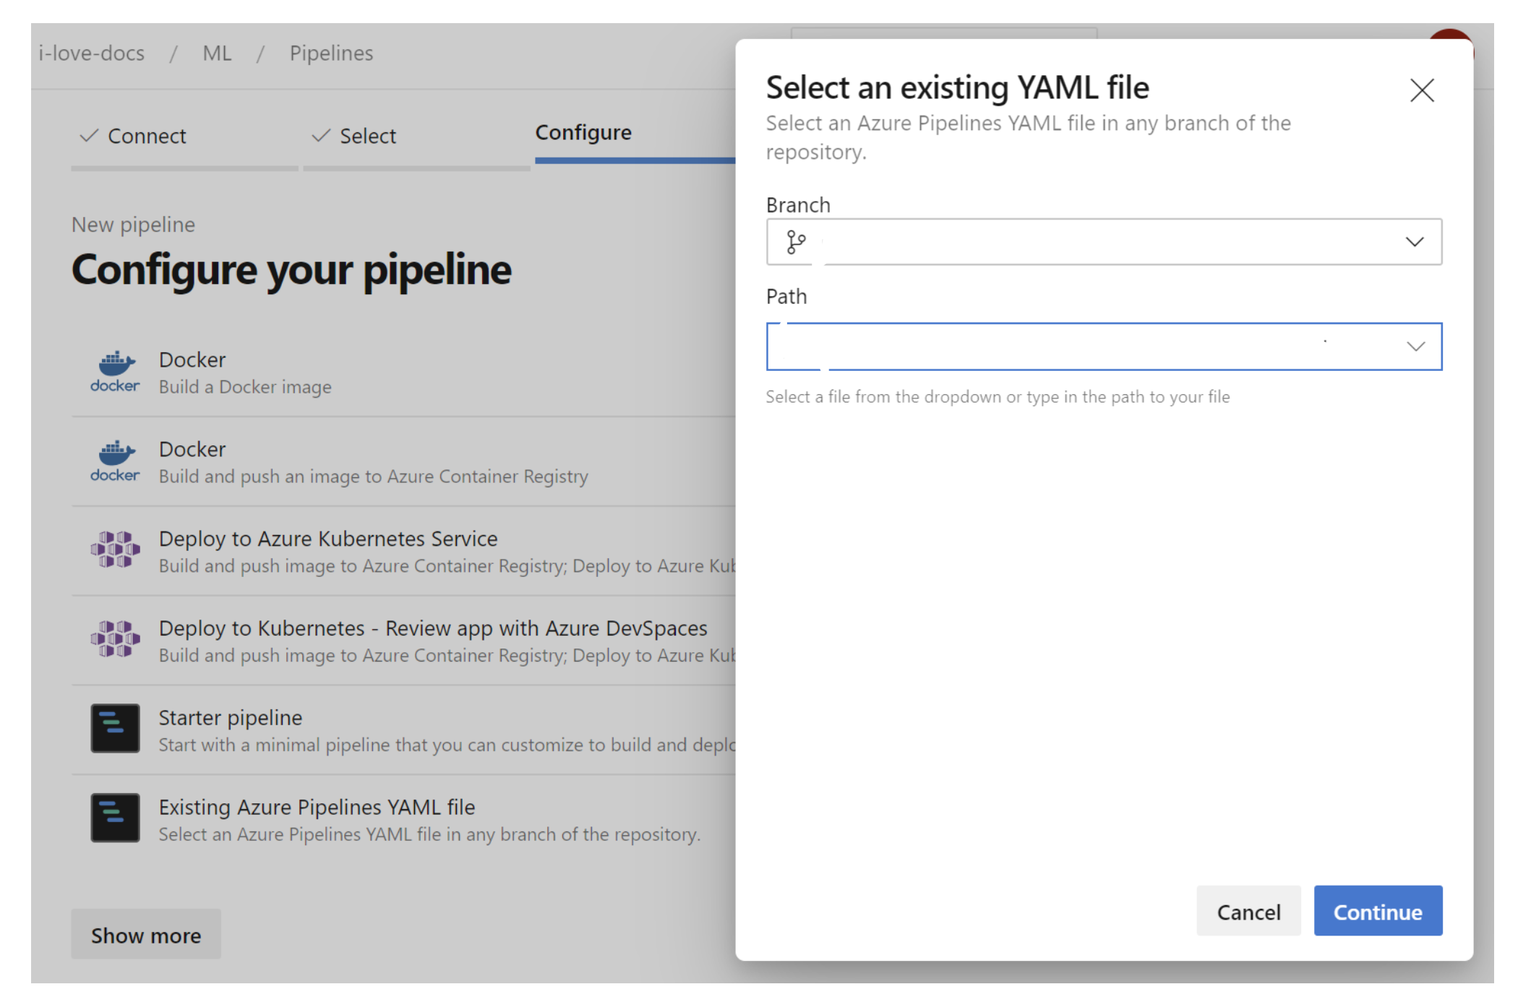Click the Show more button
1531x1005 pixels.
coord(146,935)
